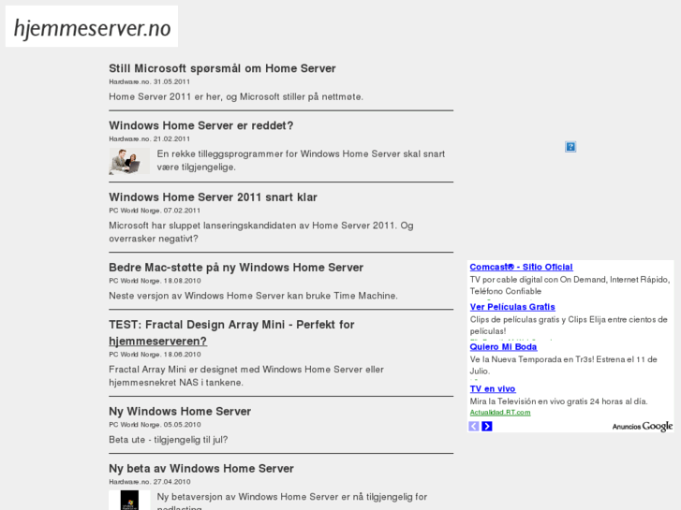
Task: Click the date text Hardware.no. 21.02.2011
Action: (149, 138)
